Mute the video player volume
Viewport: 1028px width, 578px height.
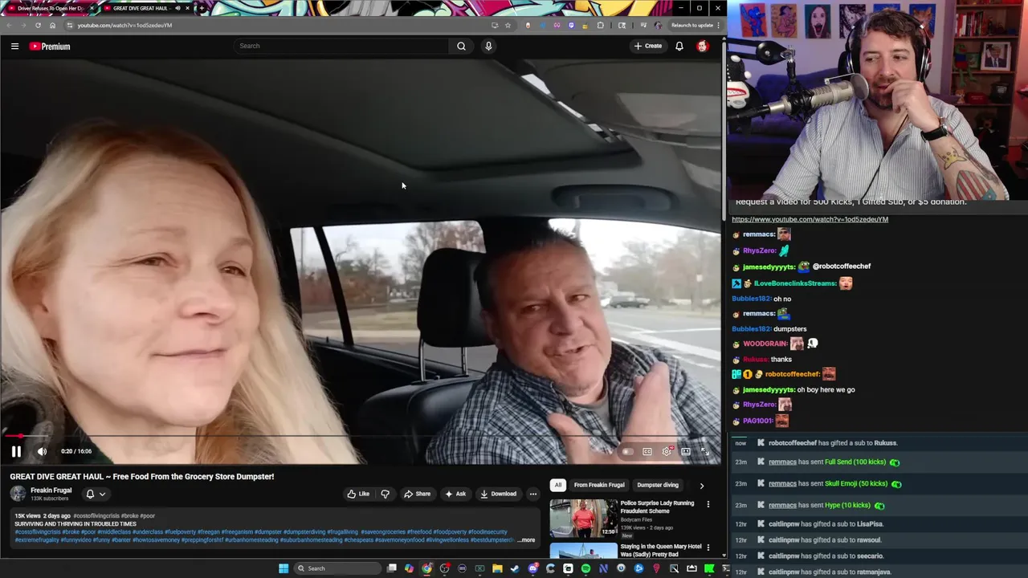[42, 451]
